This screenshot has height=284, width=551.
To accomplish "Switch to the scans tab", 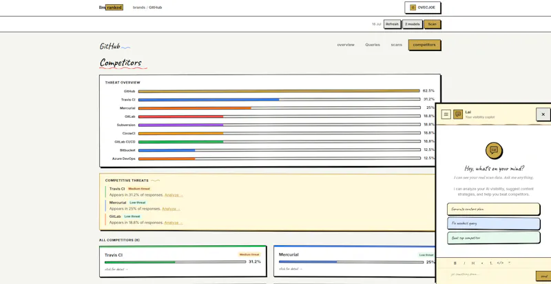I will (397, 45).
